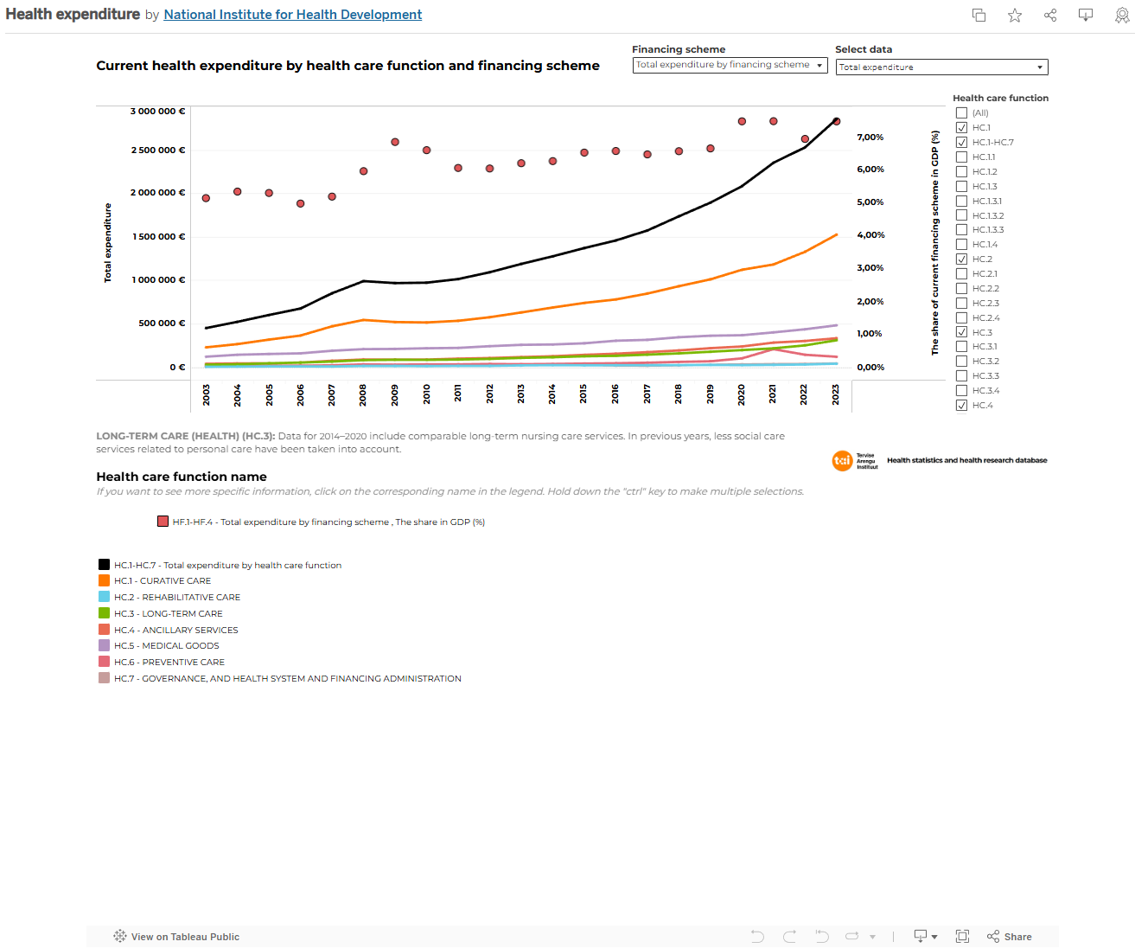The height and width of the screenshot is (948, 1135).
Task: Enter full screen mode from bottom toolbar
Action: (x=962, y=936)
